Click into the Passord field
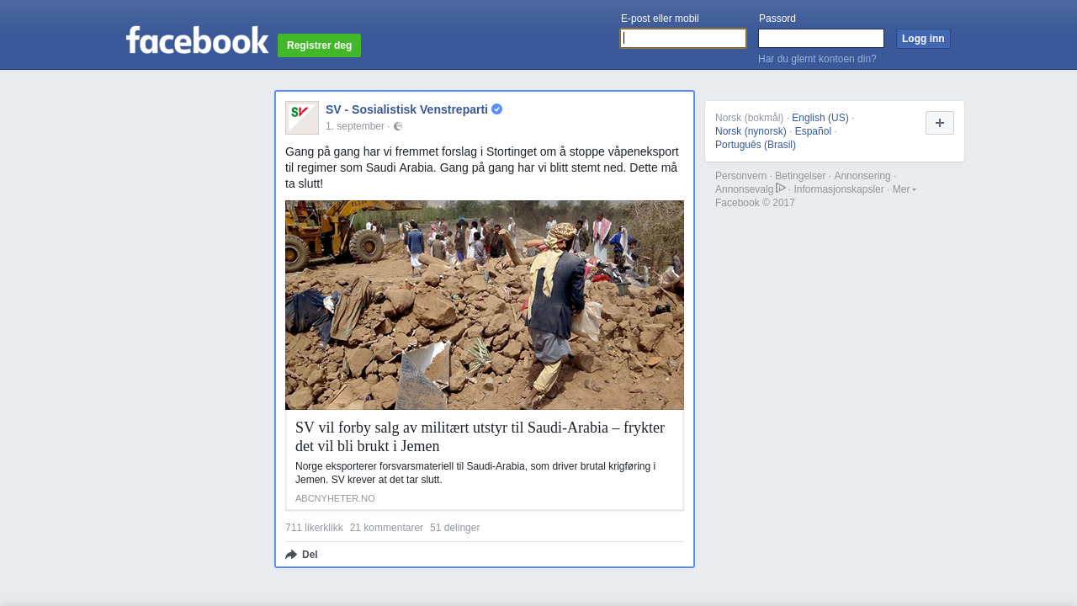This screenshot has height=606, width=1077. coord(820,39)
